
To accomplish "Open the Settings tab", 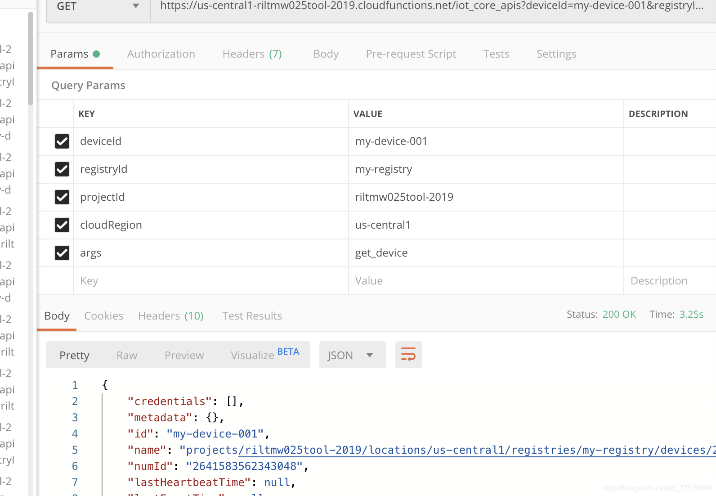I will (556, 54).
